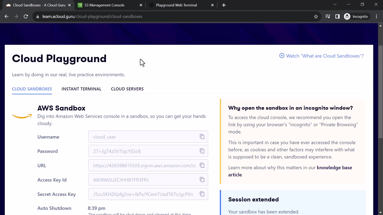Screen dimensions: 383x215
Task: Open the tab search dropdown
Action: 335,4
